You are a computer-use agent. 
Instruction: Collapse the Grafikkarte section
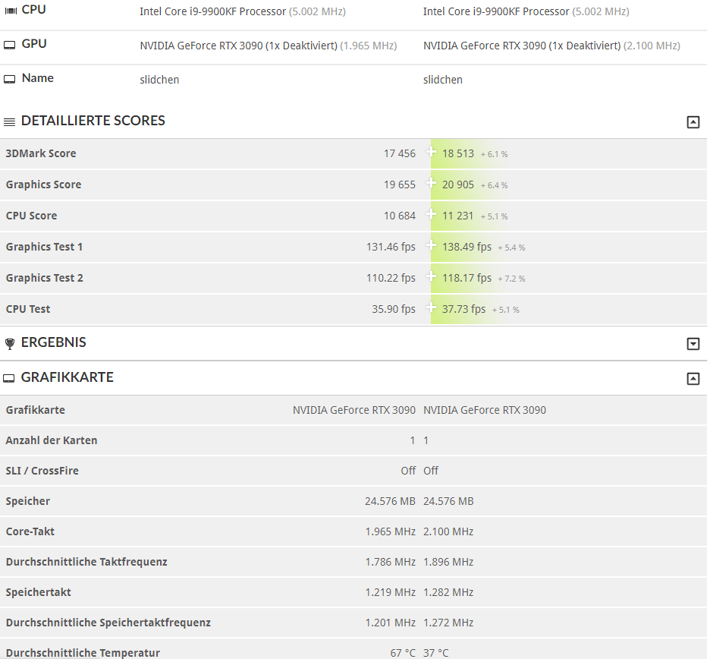click(693, 378)
